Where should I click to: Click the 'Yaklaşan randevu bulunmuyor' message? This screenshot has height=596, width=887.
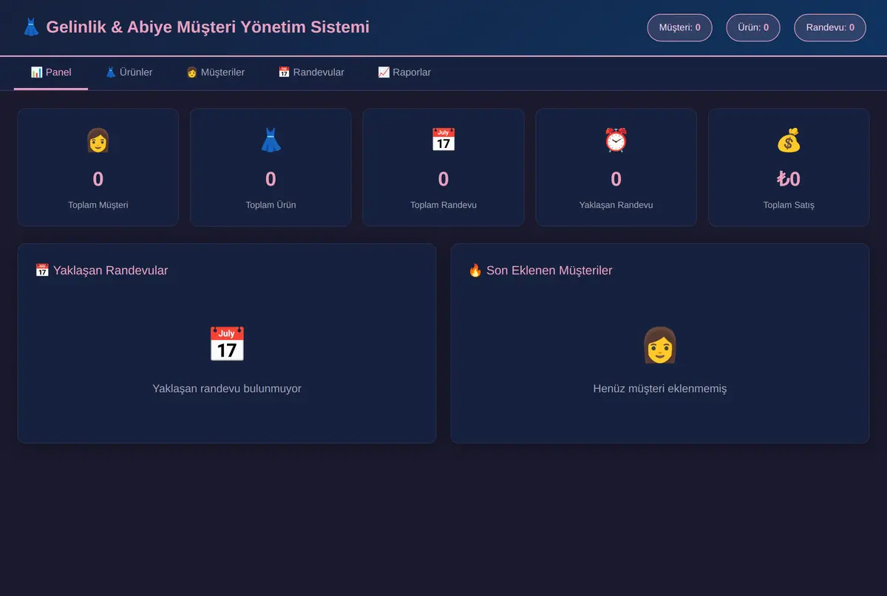(x=227, y=388)
